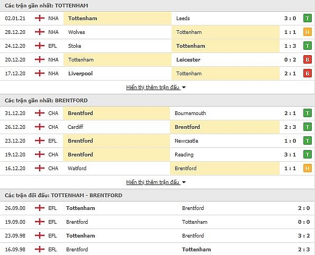Open the Cardiff vs Brentford 2:3 match
Viewport: 315px width, 255px height.
coord(158,127)
